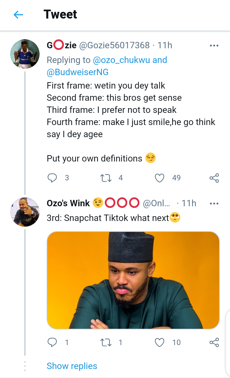
Task: Open more options on Ozo's Wink tweet
Action: point(214,203)
